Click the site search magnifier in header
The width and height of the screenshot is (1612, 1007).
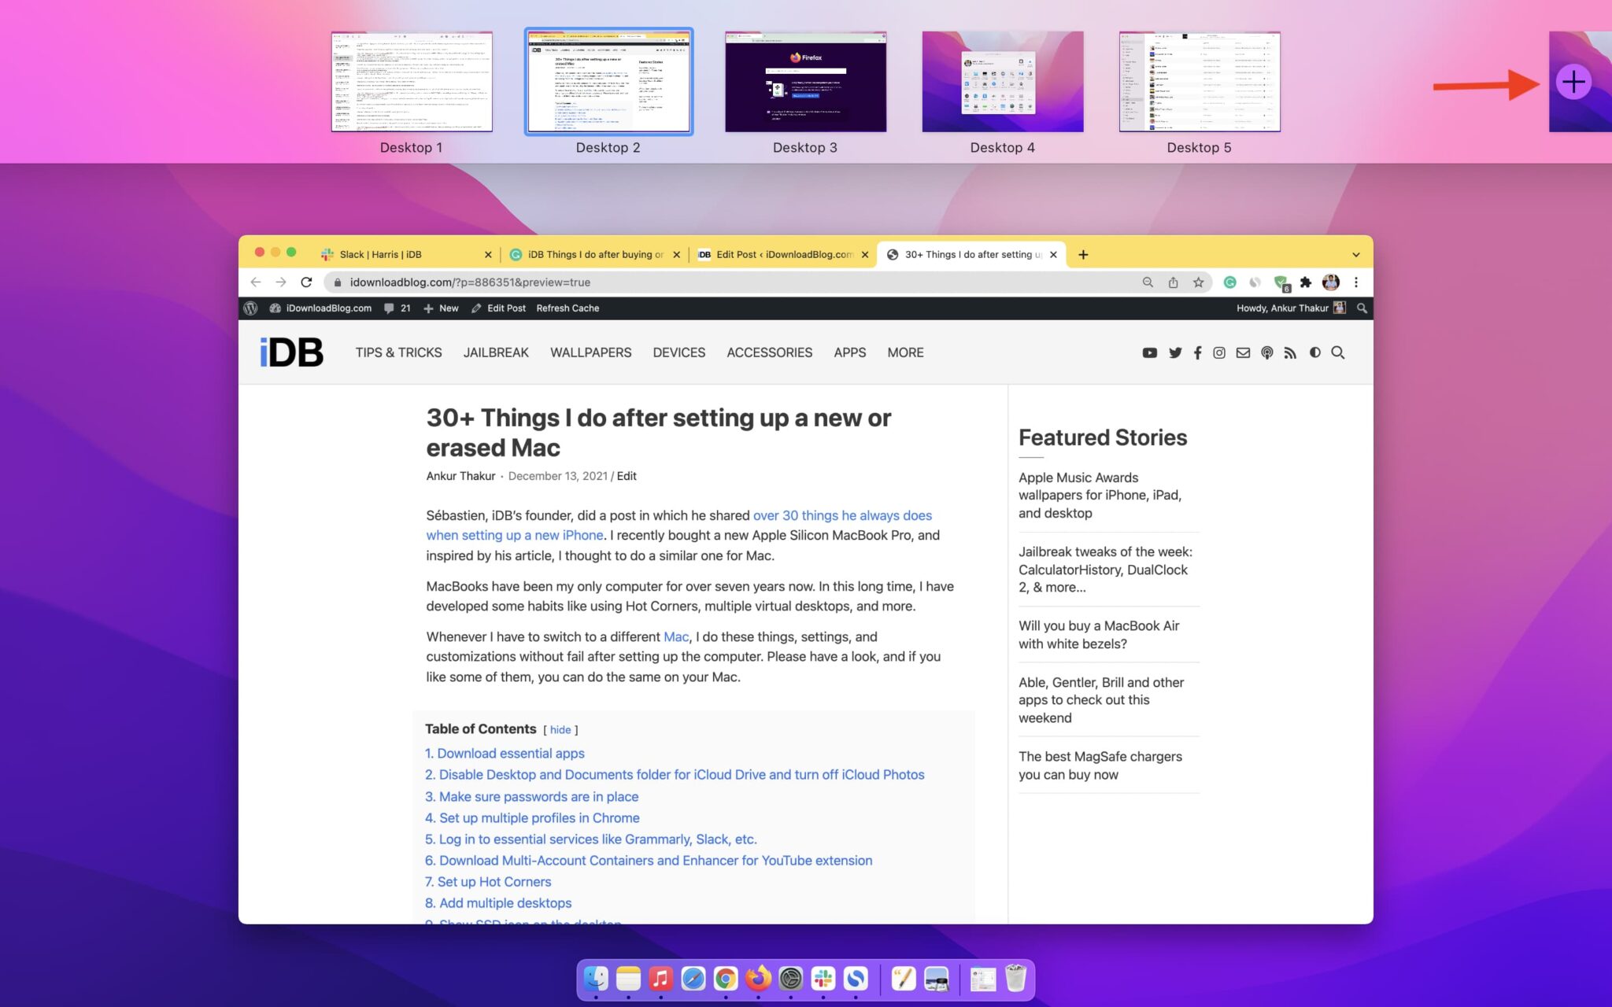[x=1337, y=353]
